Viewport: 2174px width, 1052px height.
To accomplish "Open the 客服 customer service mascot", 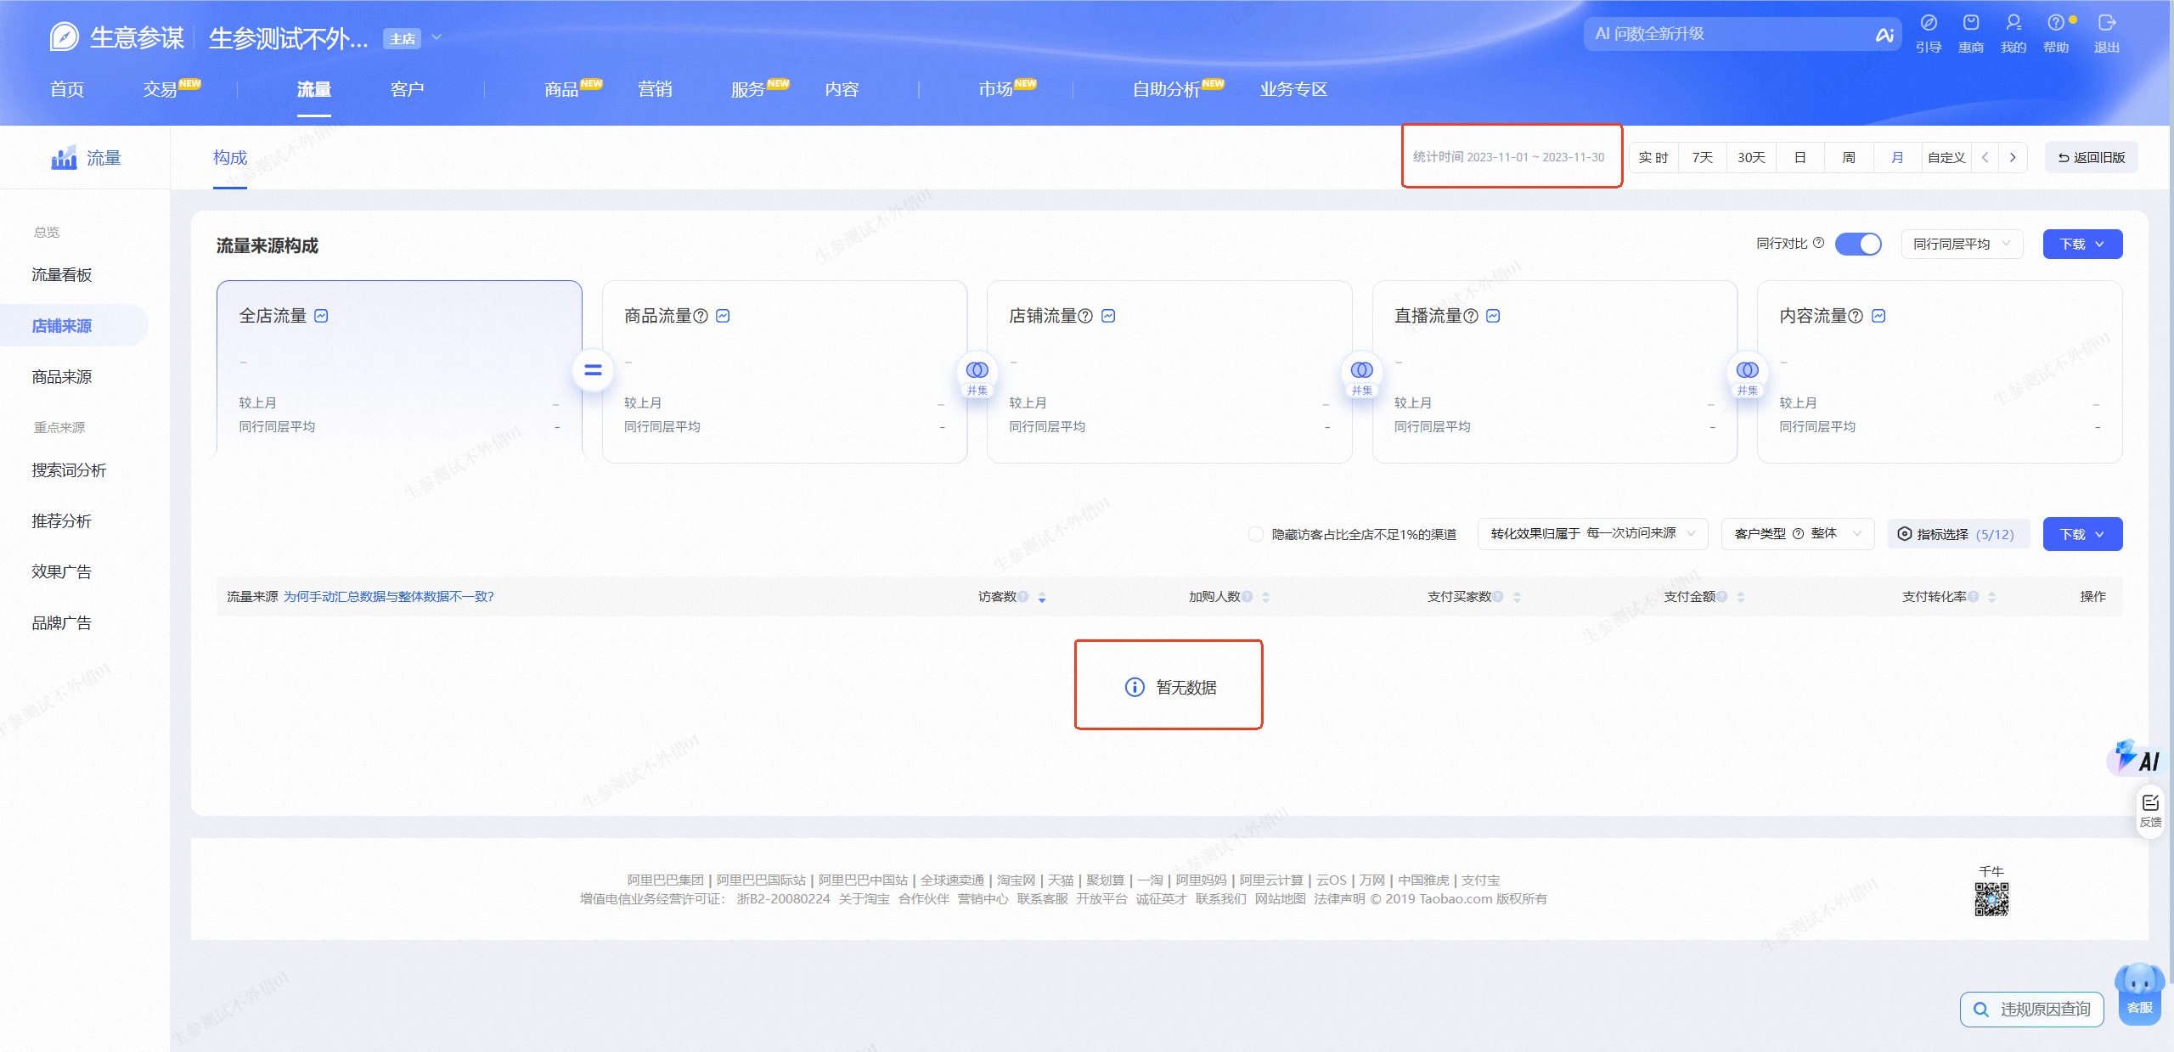I will click(x=2139, y=993).
